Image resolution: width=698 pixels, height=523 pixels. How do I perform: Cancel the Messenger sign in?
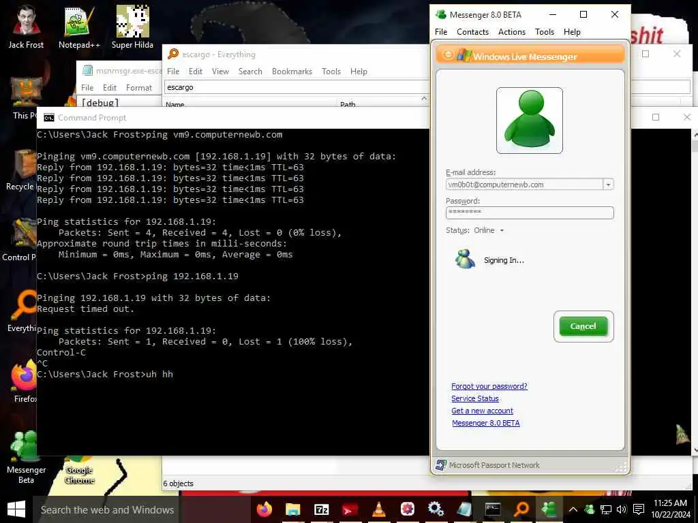coord(583,326)
